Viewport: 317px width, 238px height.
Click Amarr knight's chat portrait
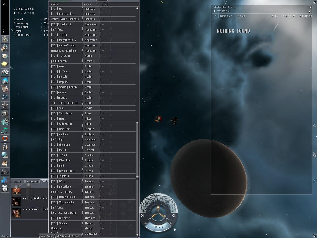tap(17, 201)
